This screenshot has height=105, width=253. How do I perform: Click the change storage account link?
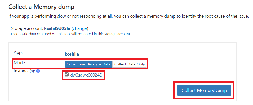point(80,28)
